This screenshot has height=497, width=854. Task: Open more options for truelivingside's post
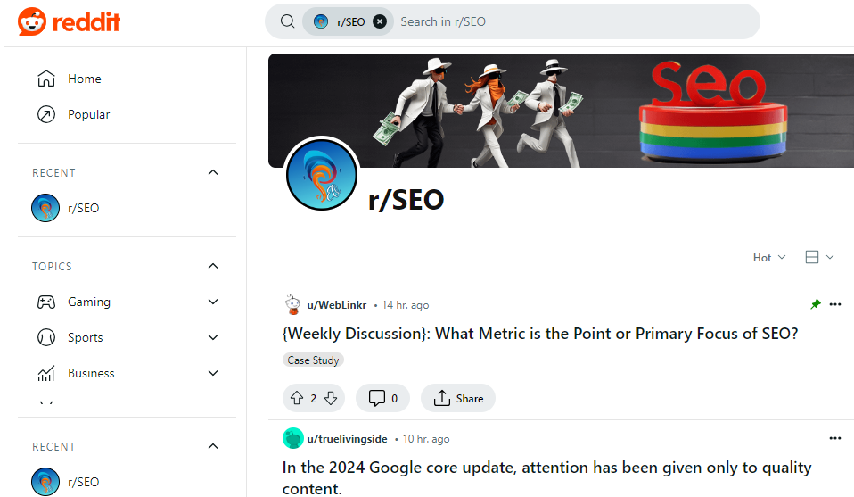point(834,438)
